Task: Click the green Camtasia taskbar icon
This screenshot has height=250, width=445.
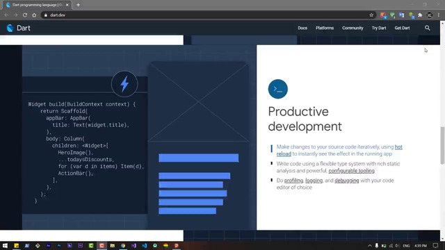Action: [x=91, y=245]
